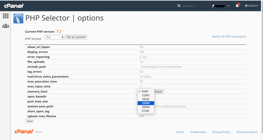This screenshot has height=140, width=263.
Task: Save the PHP options
Action: click(30, 121)
